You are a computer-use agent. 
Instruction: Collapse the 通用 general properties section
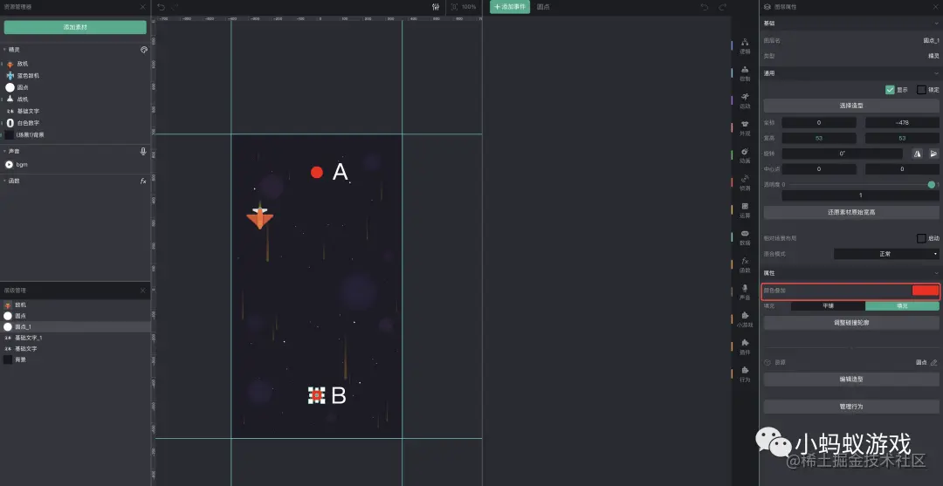pyautogui.click(x=936, y=73)
